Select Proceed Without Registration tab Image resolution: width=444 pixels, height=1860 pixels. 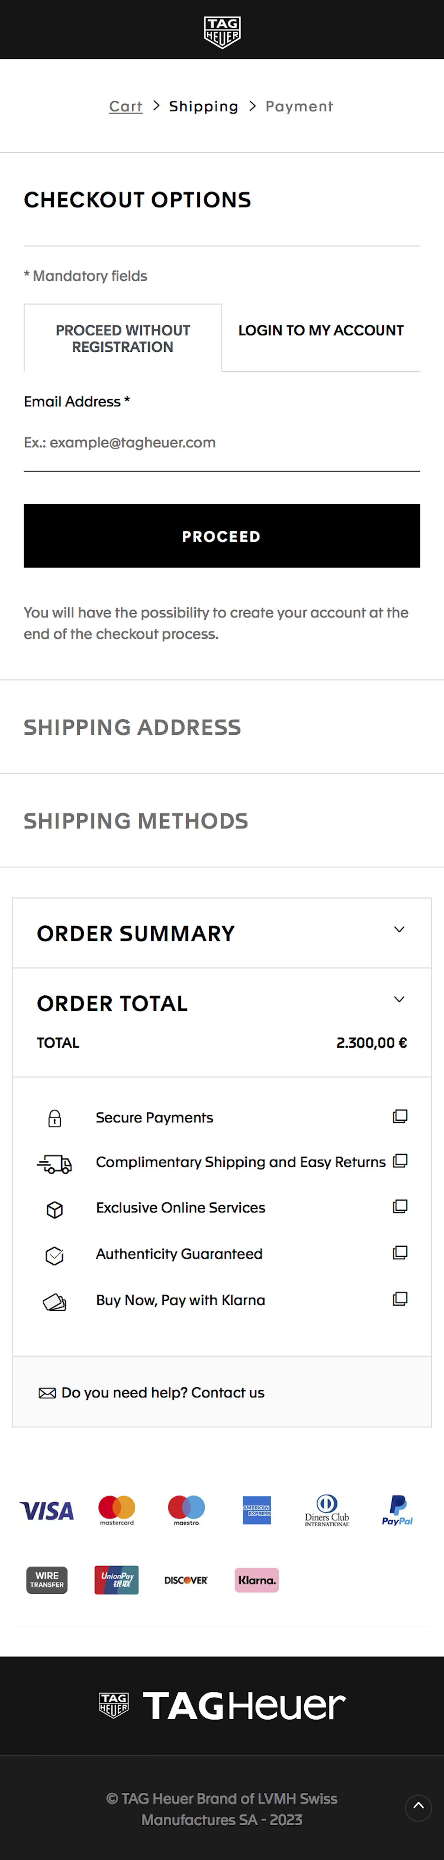[x=122, y=339]
